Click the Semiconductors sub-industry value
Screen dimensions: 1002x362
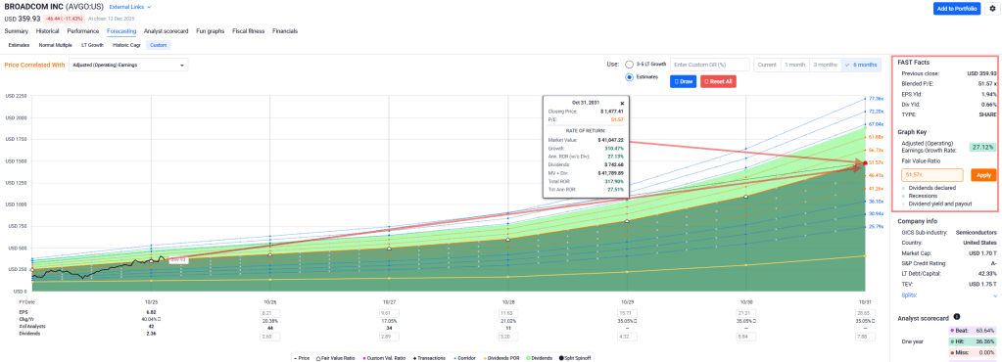click(976, 233)
